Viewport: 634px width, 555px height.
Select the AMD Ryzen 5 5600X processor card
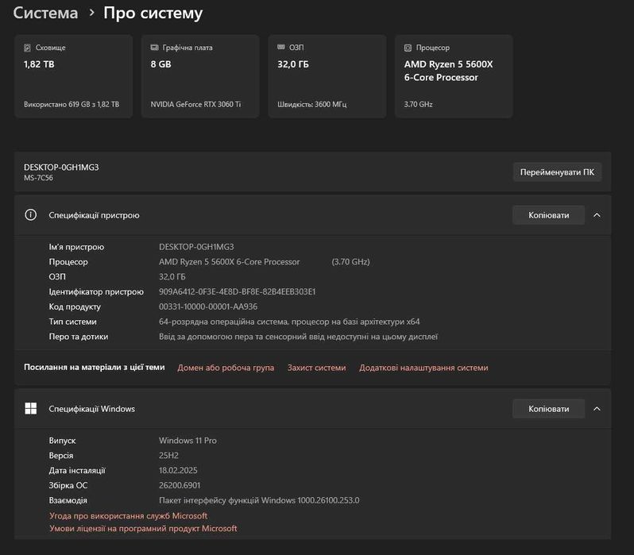454,76
